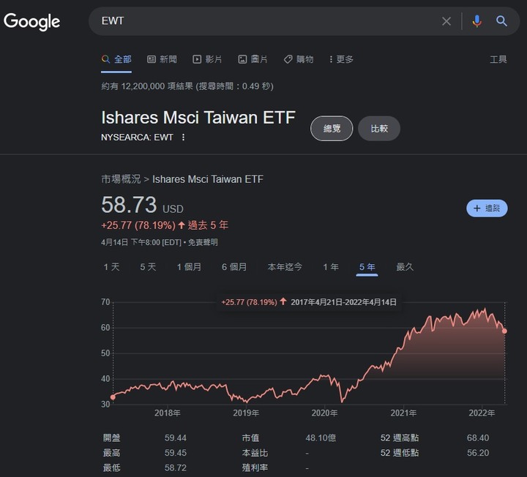Open the 圖片 images tab

coord(253,59)
